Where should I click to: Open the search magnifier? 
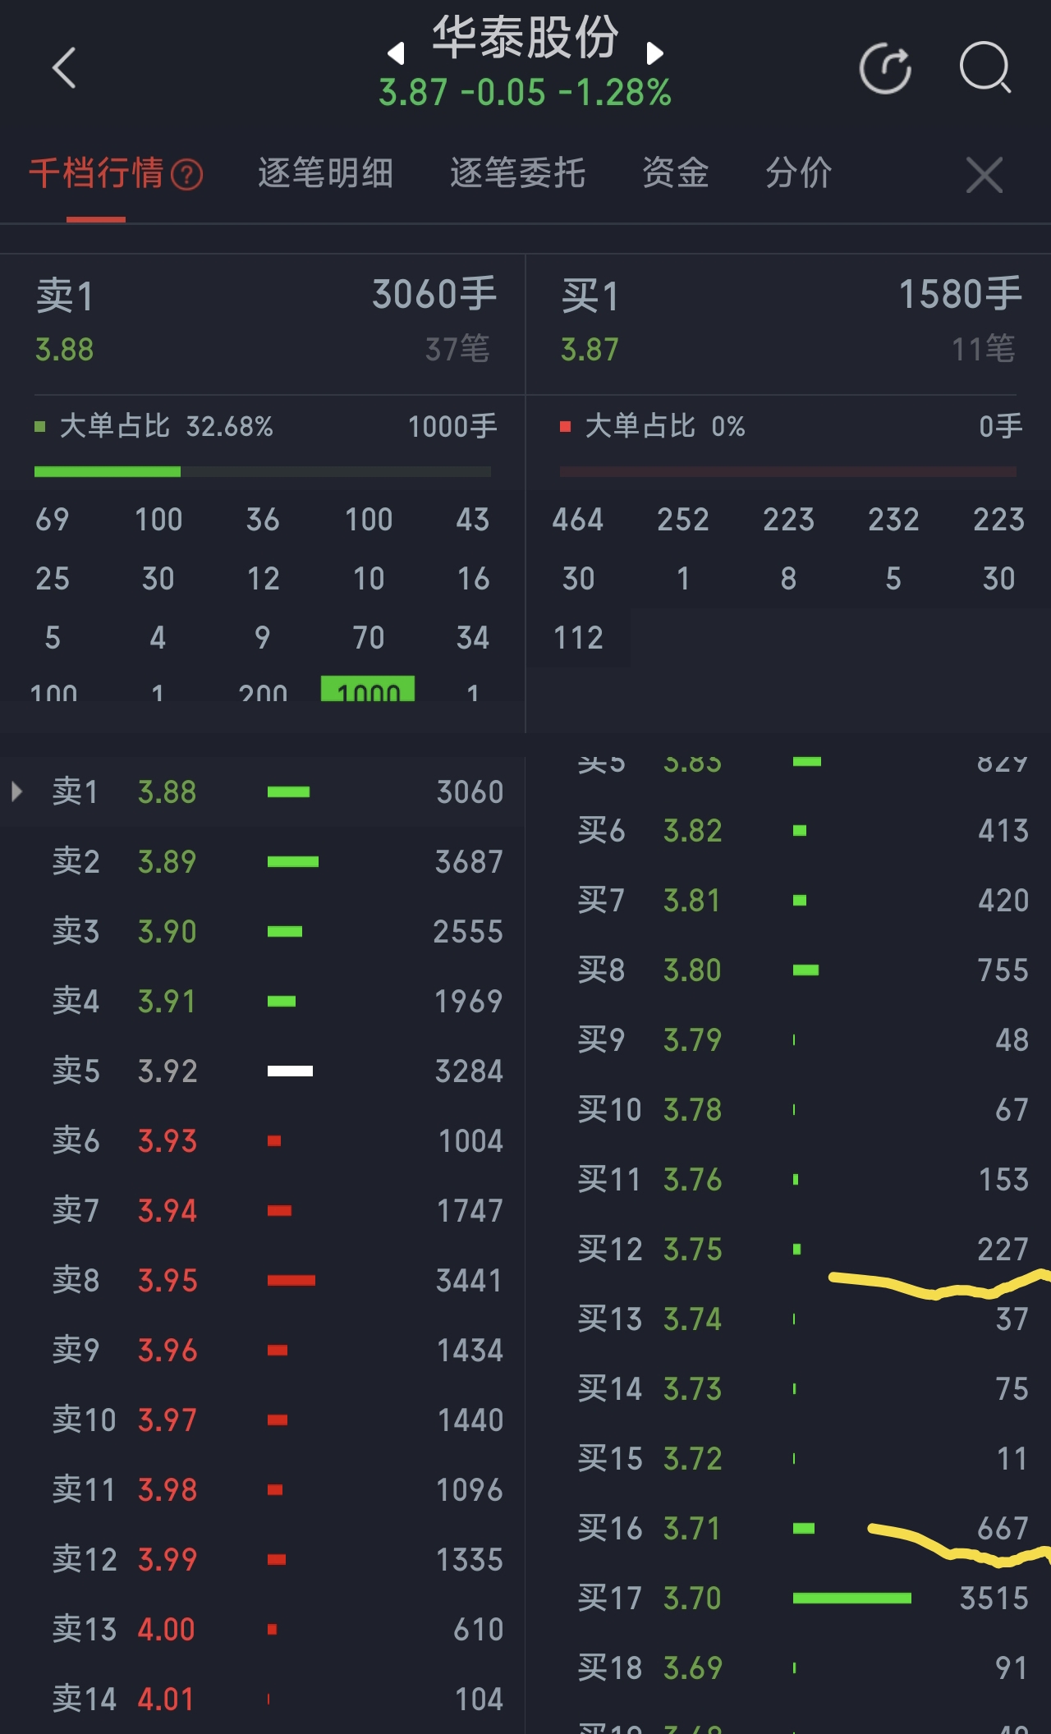pyautogui.click(x=985, y=67)
